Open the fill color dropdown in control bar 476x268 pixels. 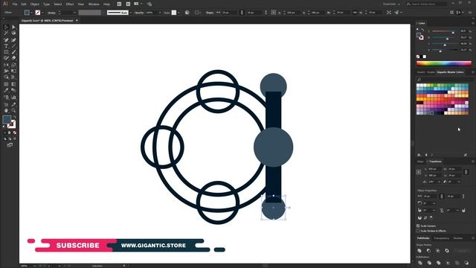[x=31, y=13]
